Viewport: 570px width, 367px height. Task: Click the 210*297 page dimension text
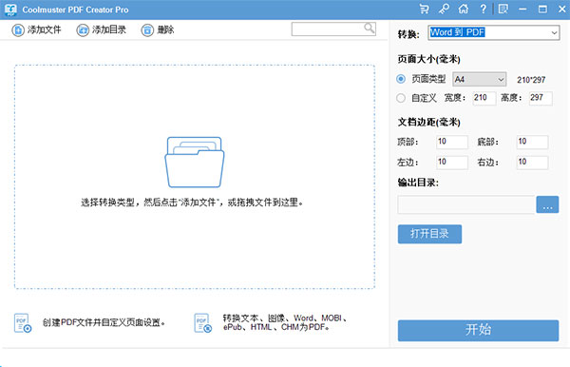click(x=531, y=80)
